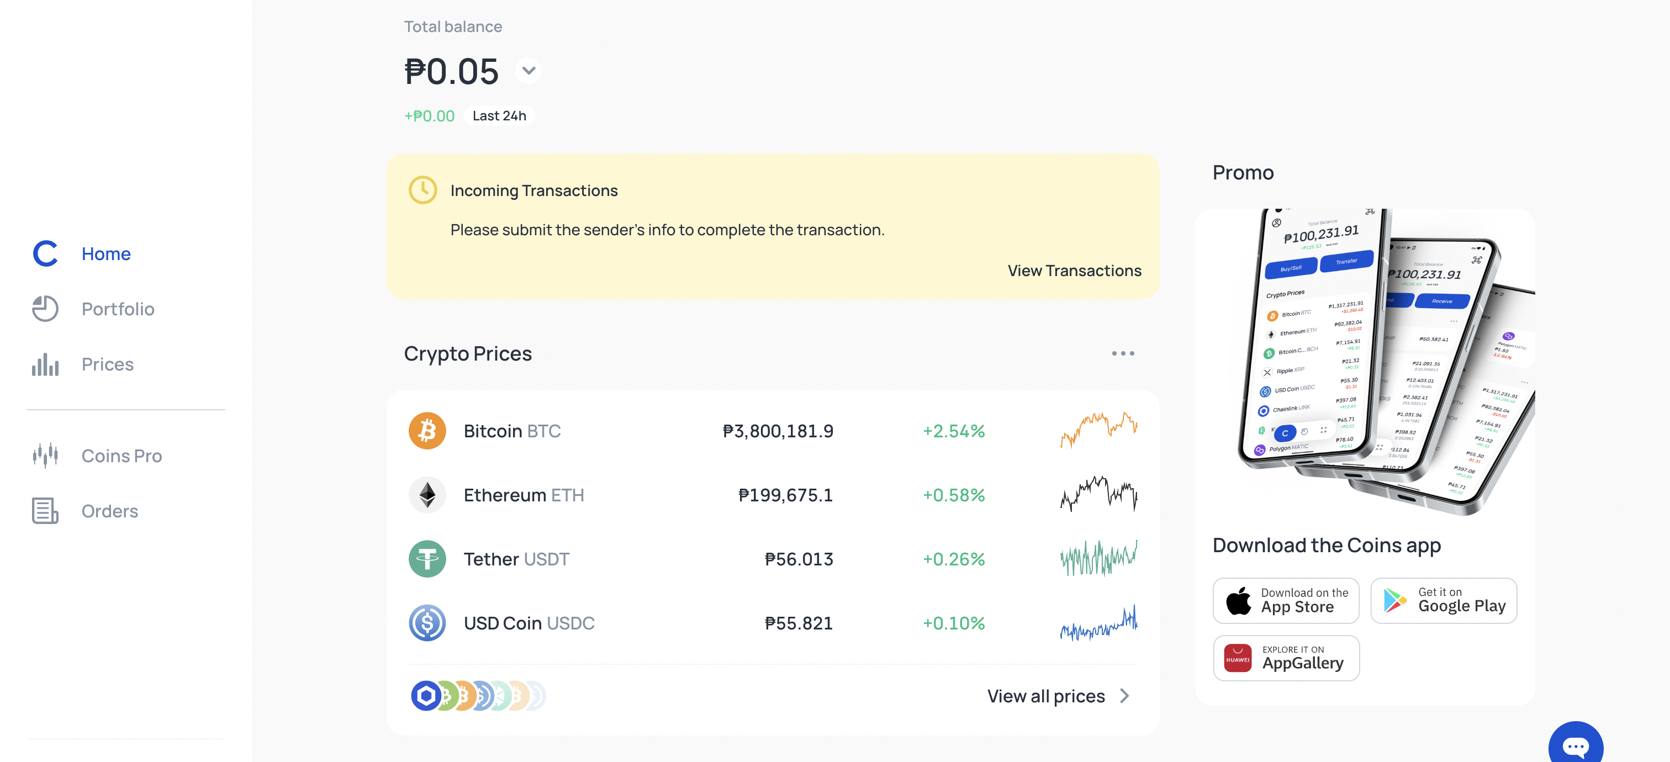Click the +0.26% Tether change

click(x=954, y=559)
